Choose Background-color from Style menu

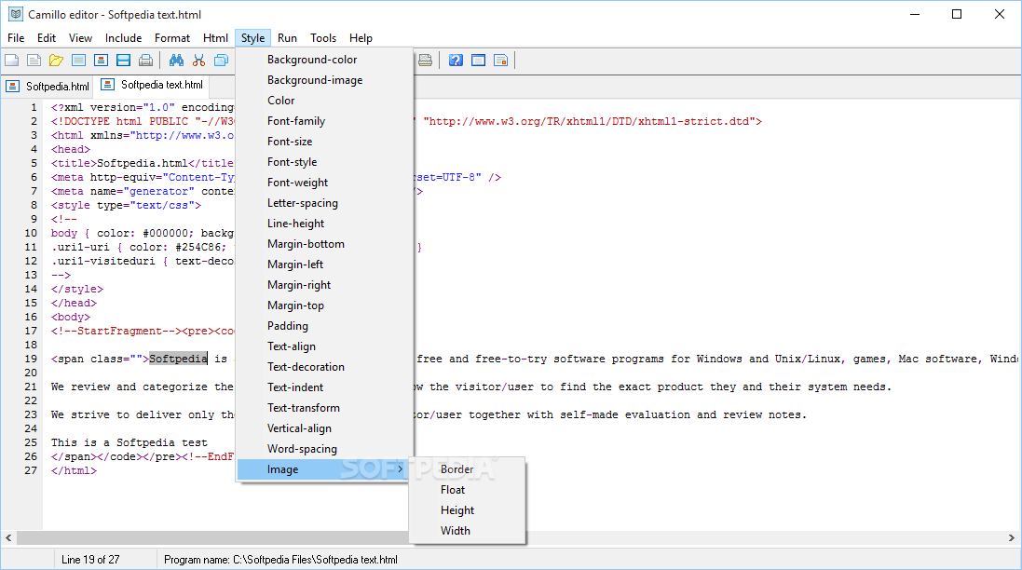pos(324,60)
